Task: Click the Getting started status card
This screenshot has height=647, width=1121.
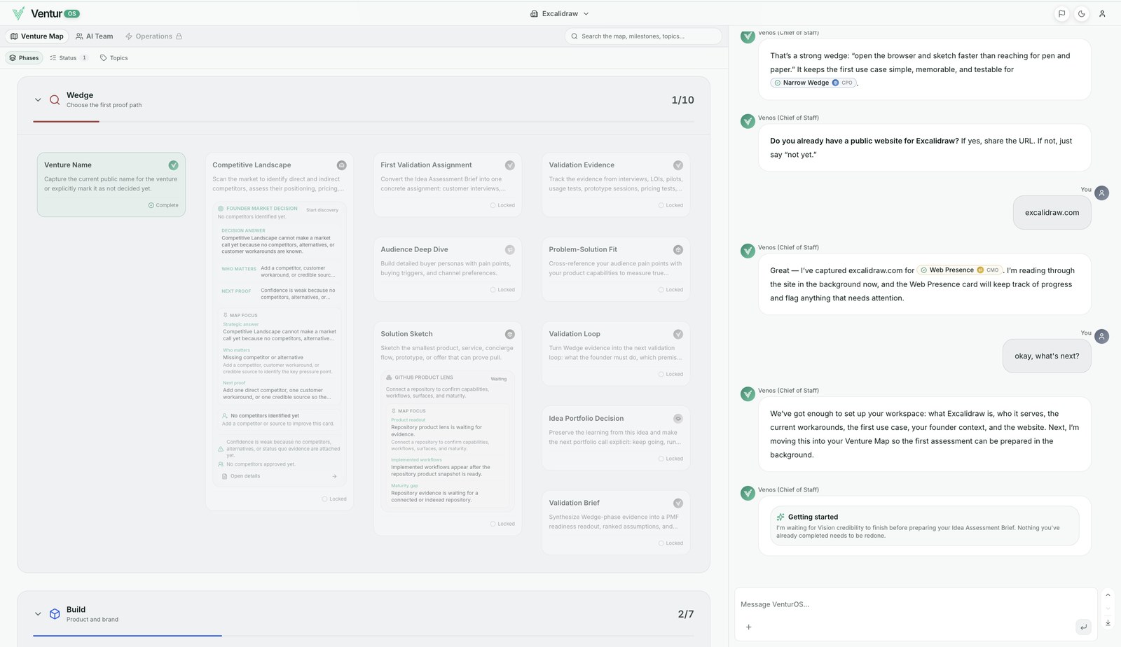Action: tap(924, 526)
